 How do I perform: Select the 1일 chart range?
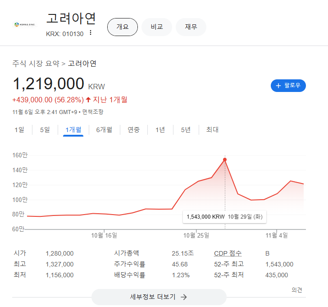coord(19,130)
